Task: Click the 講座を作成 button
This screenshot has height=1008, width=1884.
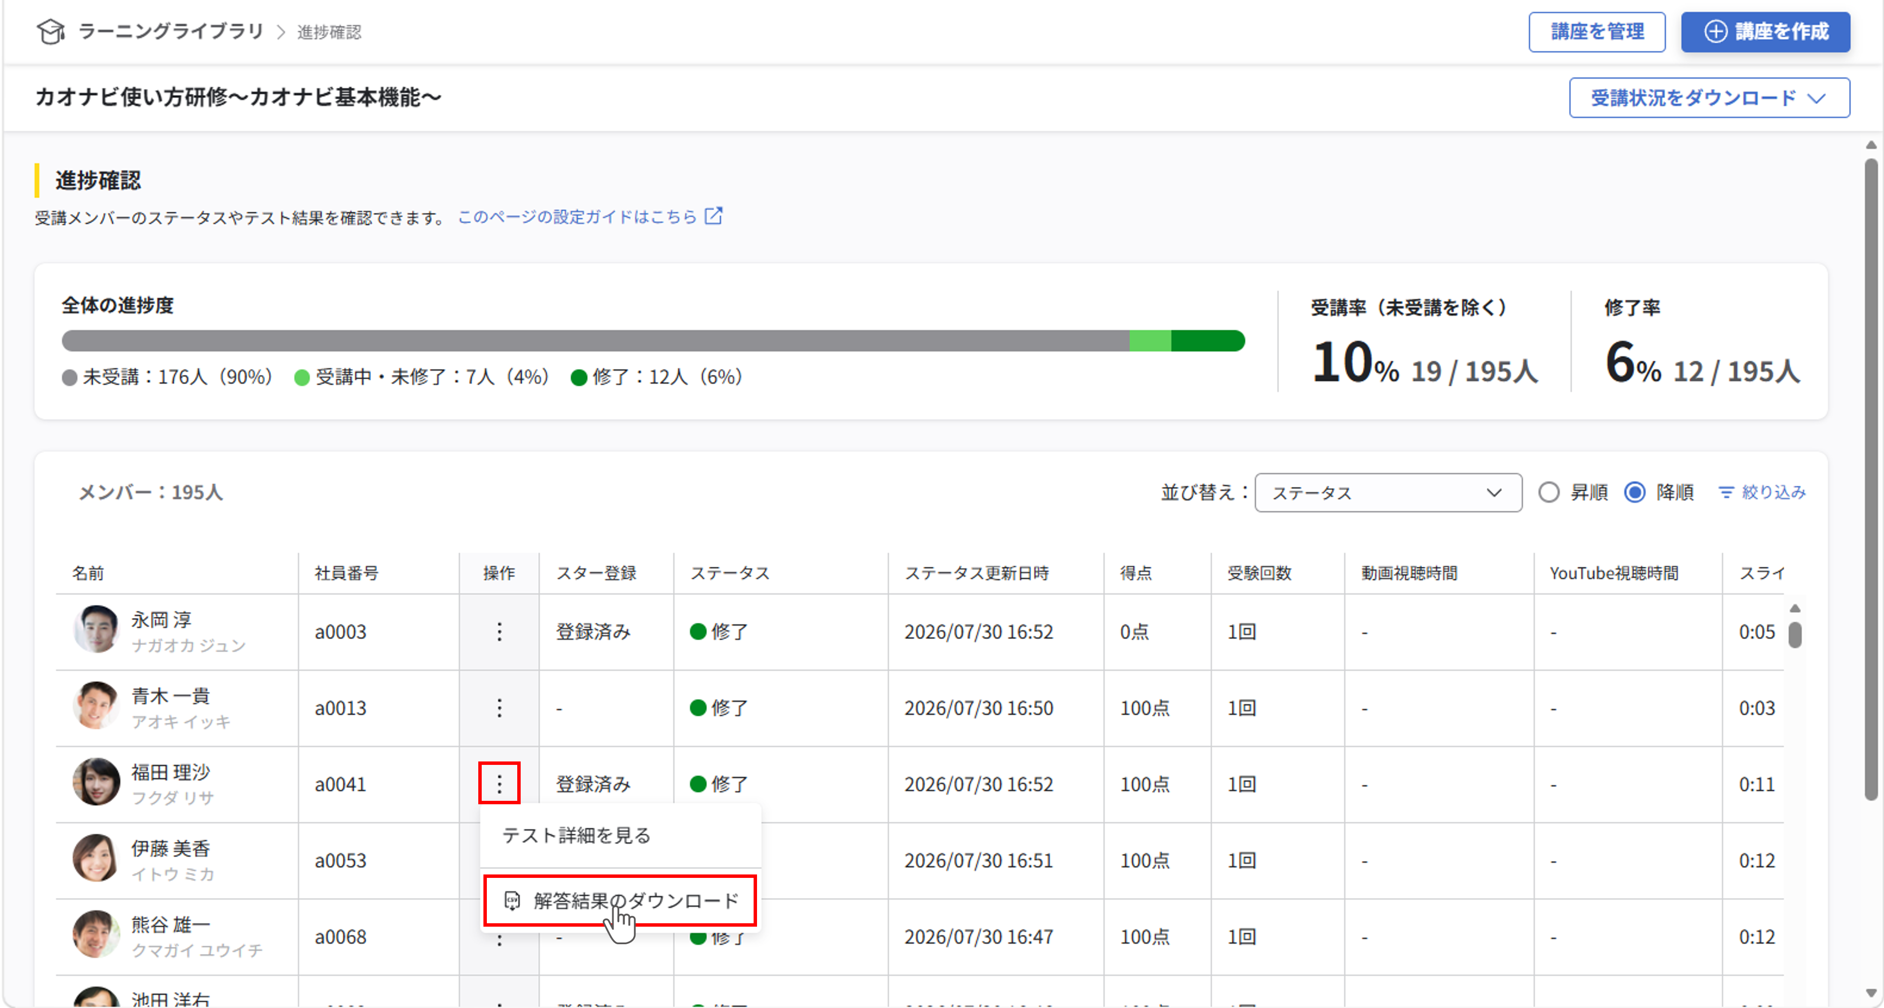Action: [x=1765, y=31]
